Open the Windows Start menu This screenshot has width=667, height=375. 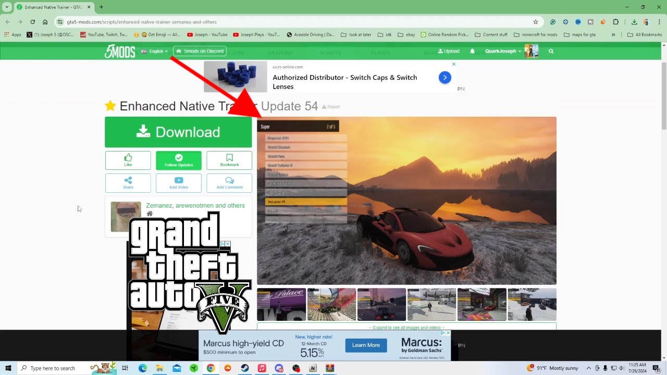pyautogui.click(x=8, y=368)
